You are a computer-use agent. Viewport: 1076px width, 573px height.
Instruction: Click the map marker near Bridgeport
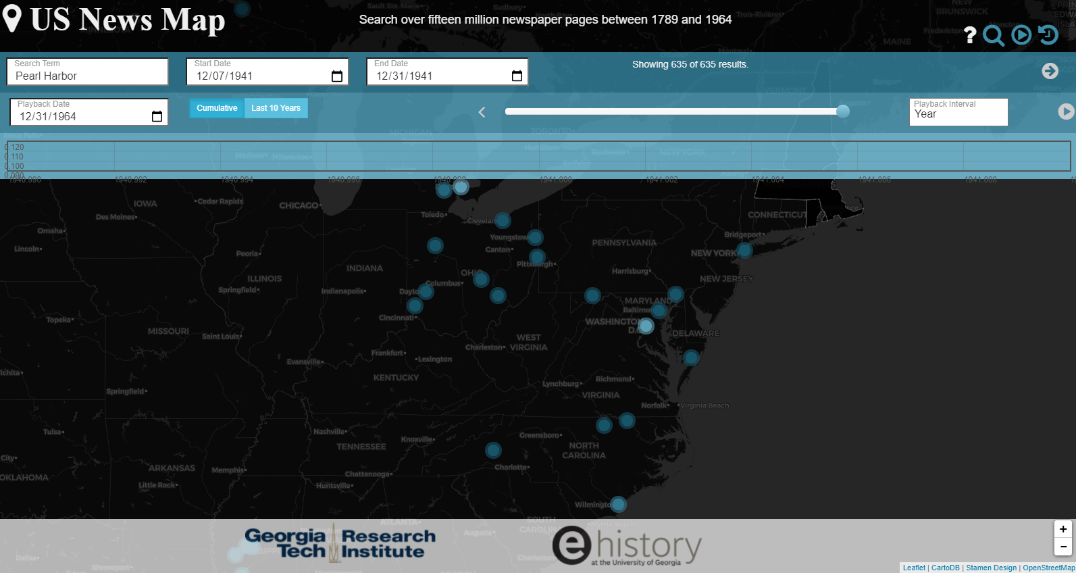tap(744, 250)
